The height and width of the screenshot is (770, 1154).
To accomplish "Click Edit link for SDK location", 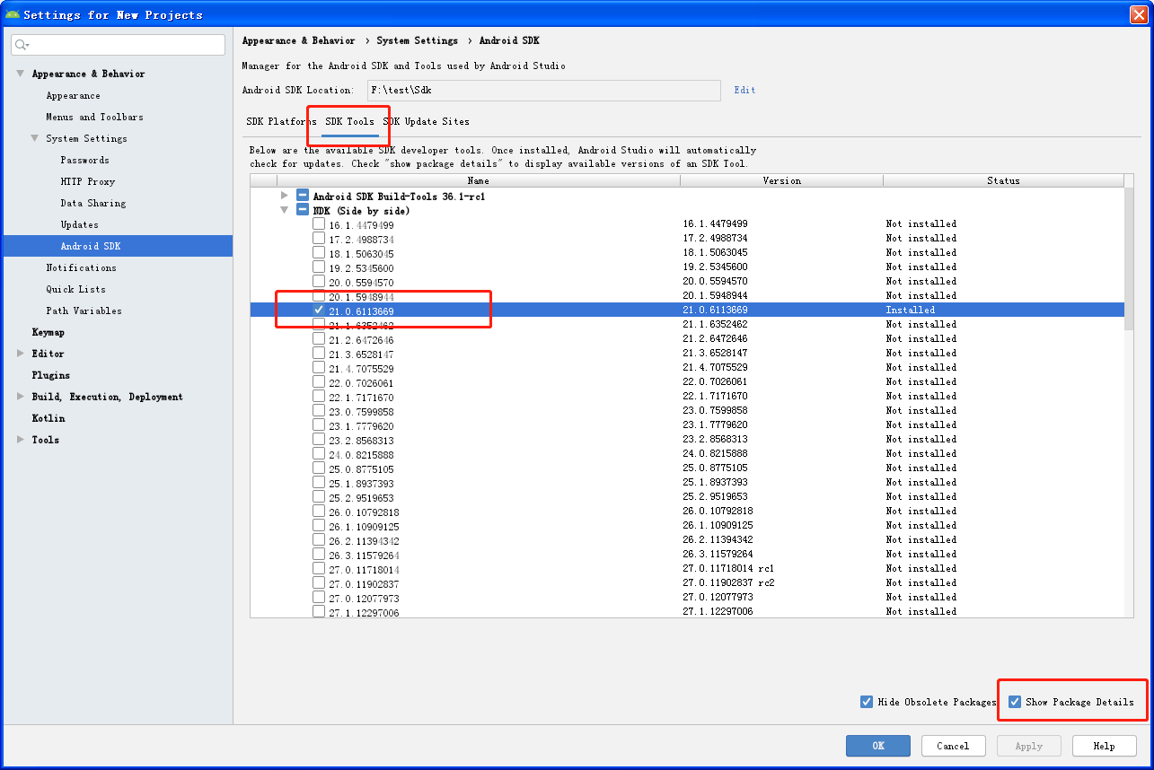I will [744, 90].
